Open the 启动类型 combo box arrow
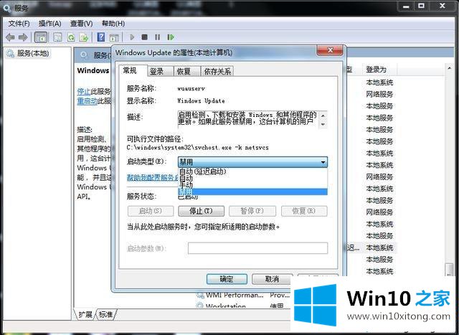459x335 pixels. (x=323, y=162)
